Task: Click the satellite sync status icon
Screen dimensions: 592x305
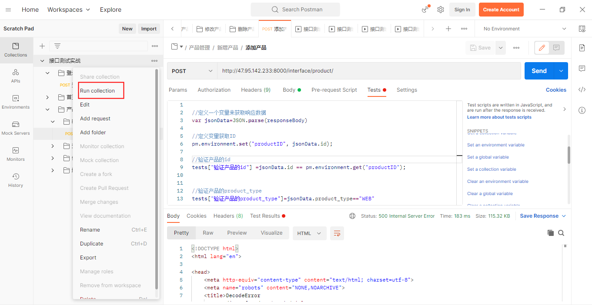Action: click(x=425, y=10)
